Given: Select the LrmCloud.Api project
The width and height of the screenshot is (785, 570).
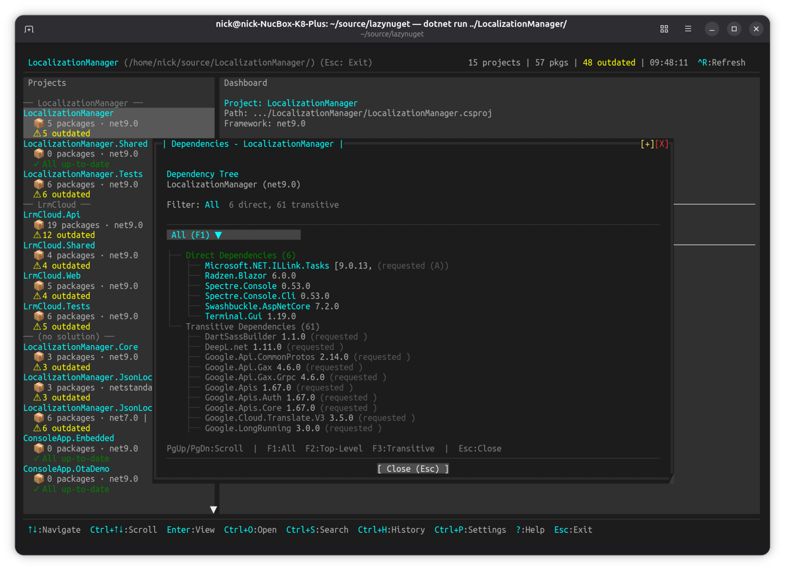Looking at the screenshot, I should pos(52,215).
